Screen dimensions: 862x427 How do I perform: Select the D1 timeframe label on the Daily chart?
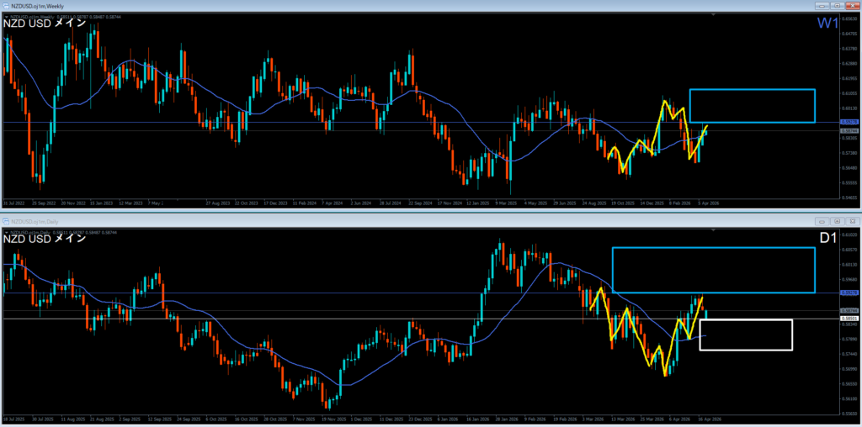tap(828, 238)
